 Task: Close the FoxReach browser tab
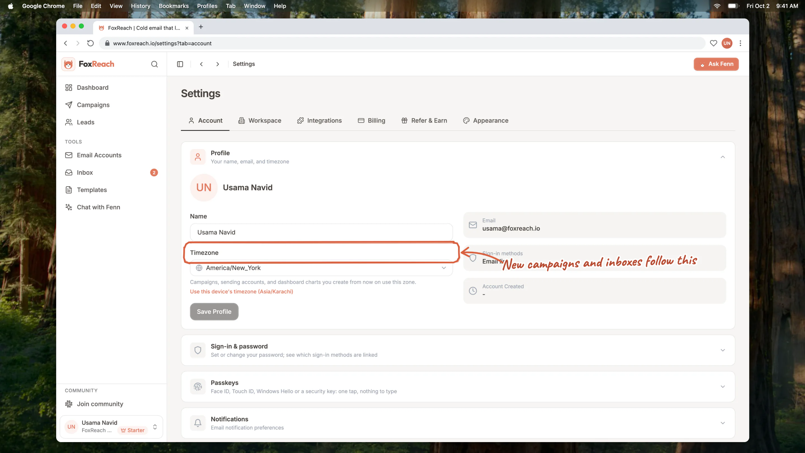pos(187,28)
